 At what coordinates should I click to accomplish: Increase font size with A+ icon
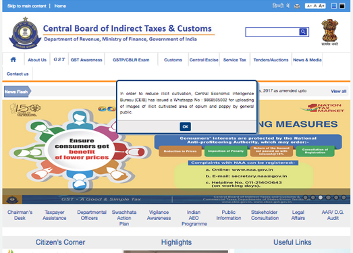pyautogui.click(x=322, y=6)
